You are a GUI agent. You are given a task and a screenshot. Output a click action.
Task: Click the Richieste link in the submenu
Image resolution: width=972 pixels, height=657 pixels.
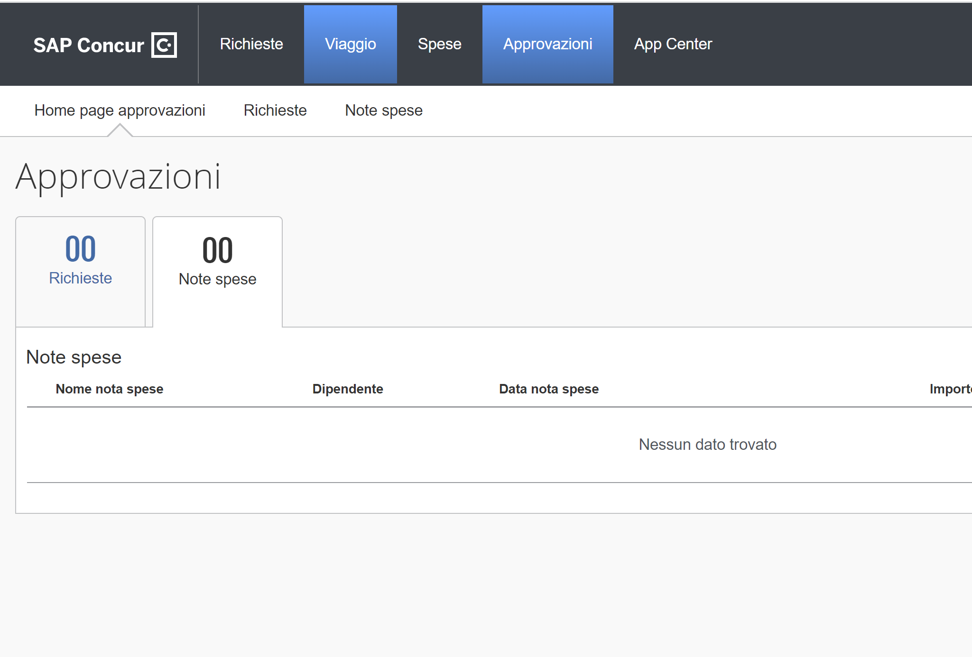[275, 110]
